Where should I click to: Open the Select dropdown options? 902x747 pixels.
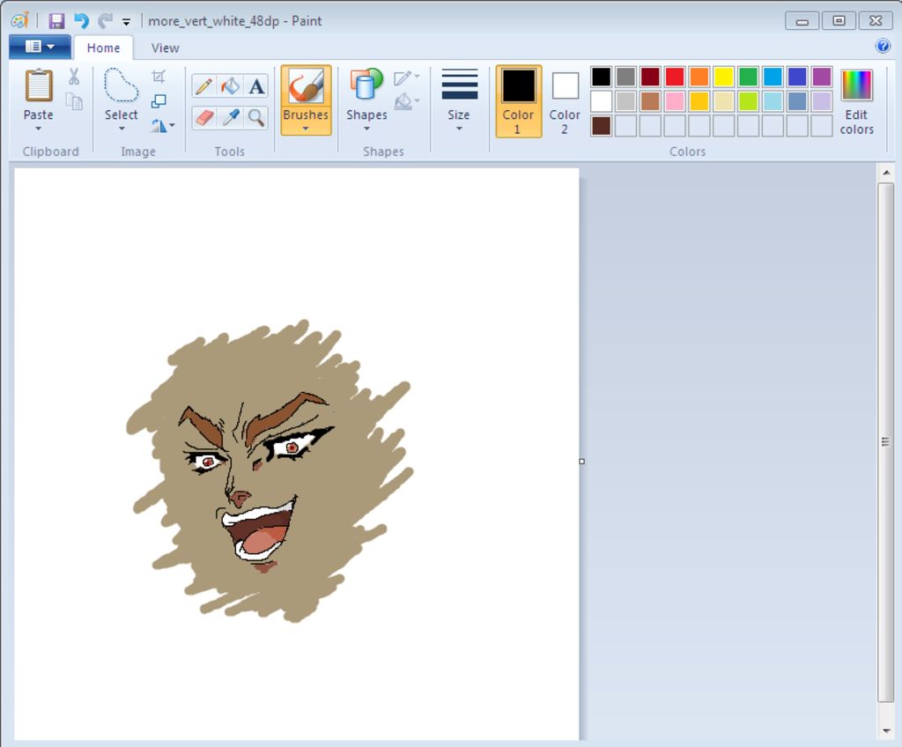(122, 129)
